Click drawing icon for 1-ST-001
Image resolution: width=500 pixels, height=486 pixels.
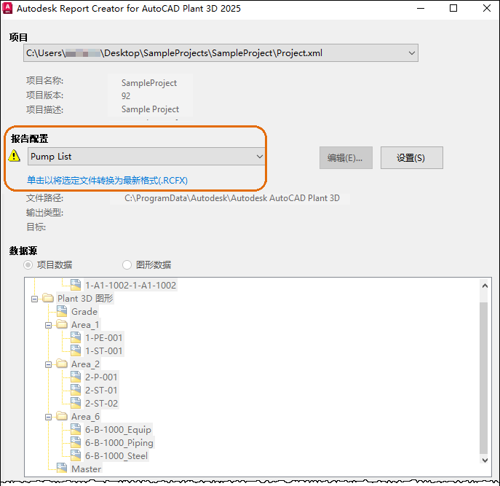76,350
